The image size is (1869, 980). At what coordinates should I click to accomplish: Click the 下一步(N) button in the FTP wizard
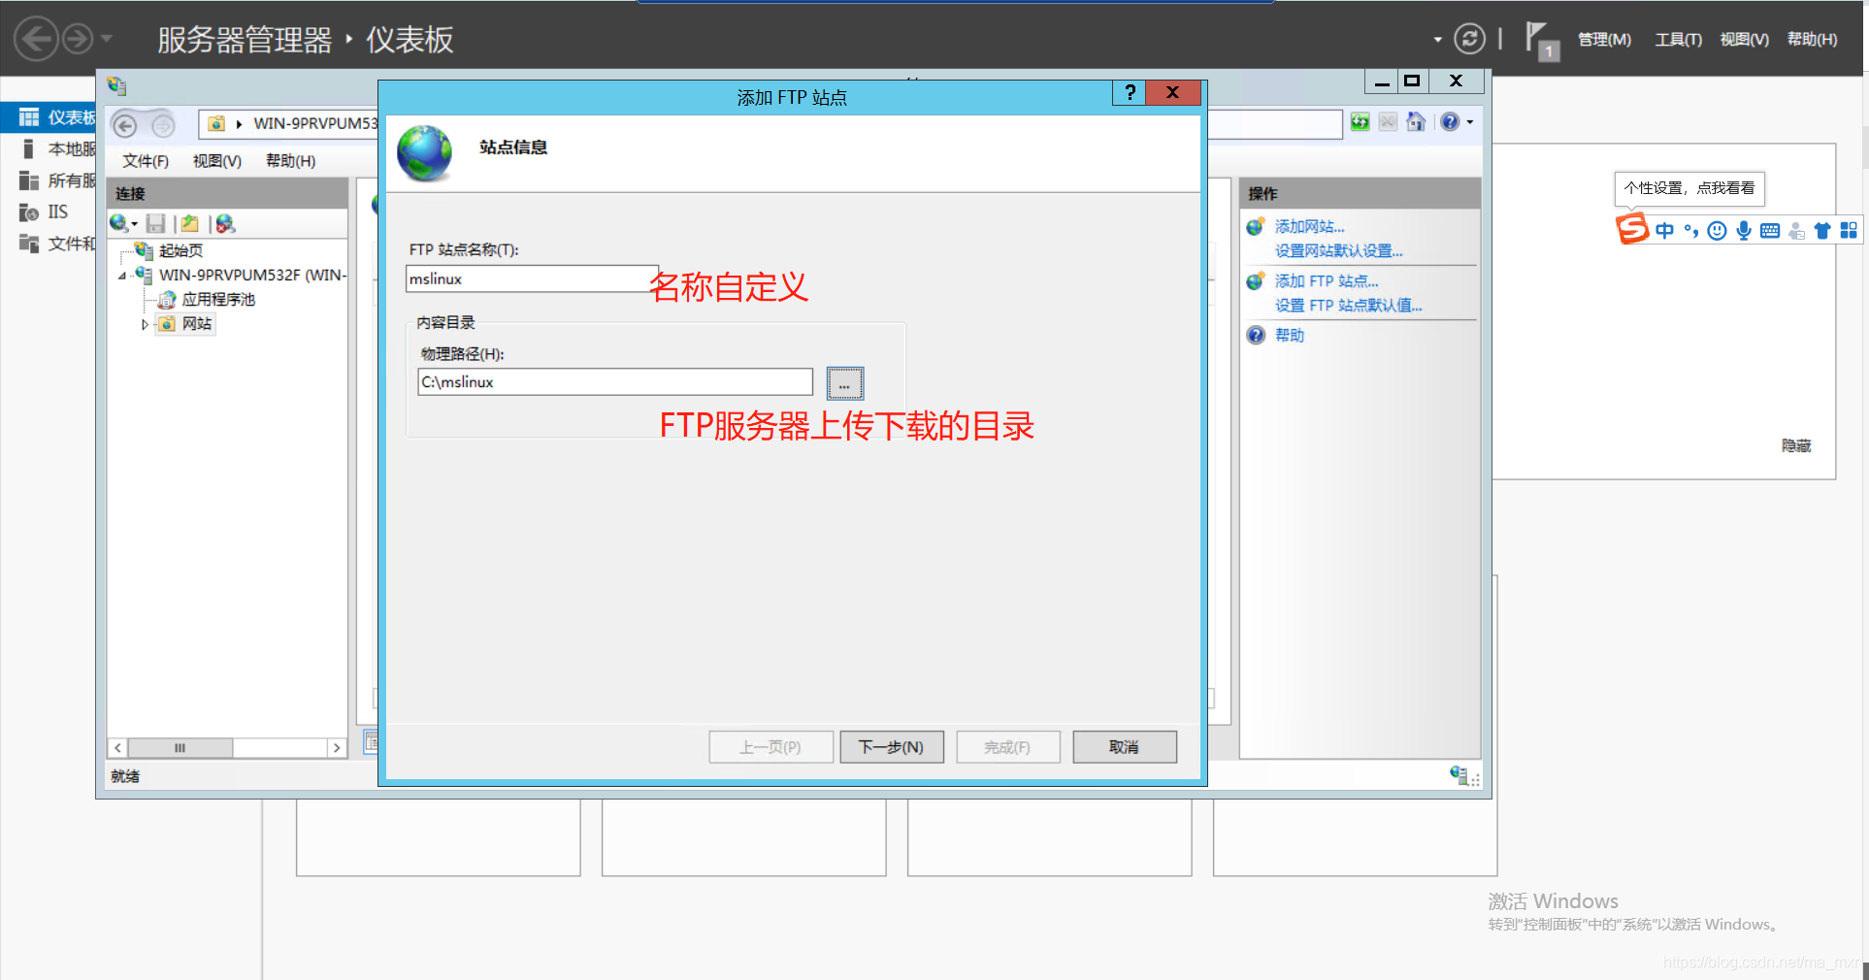891,747
